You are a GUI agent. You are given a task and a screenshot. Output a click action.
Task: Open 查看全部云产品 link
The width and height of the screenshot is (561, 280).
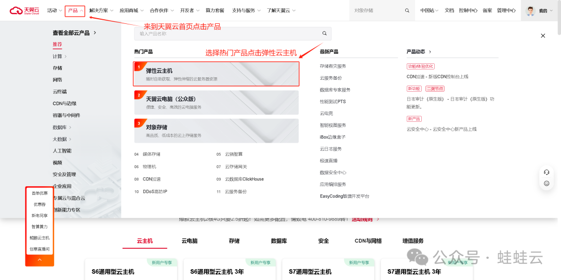pos(74,33)
